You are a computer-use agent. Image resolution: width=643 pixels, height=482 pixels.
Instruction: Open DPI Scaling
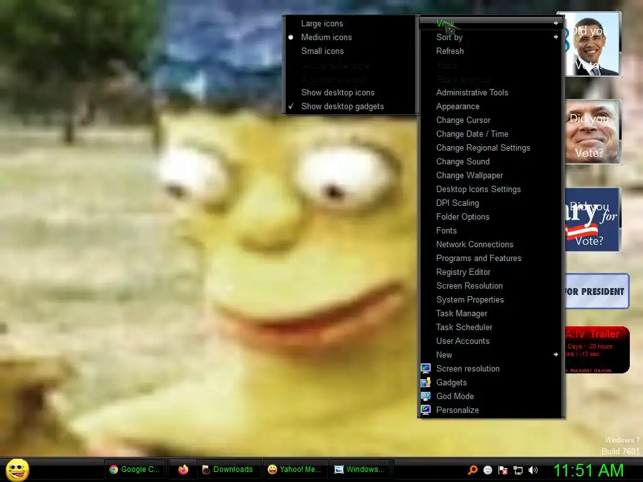pos(490,203)
